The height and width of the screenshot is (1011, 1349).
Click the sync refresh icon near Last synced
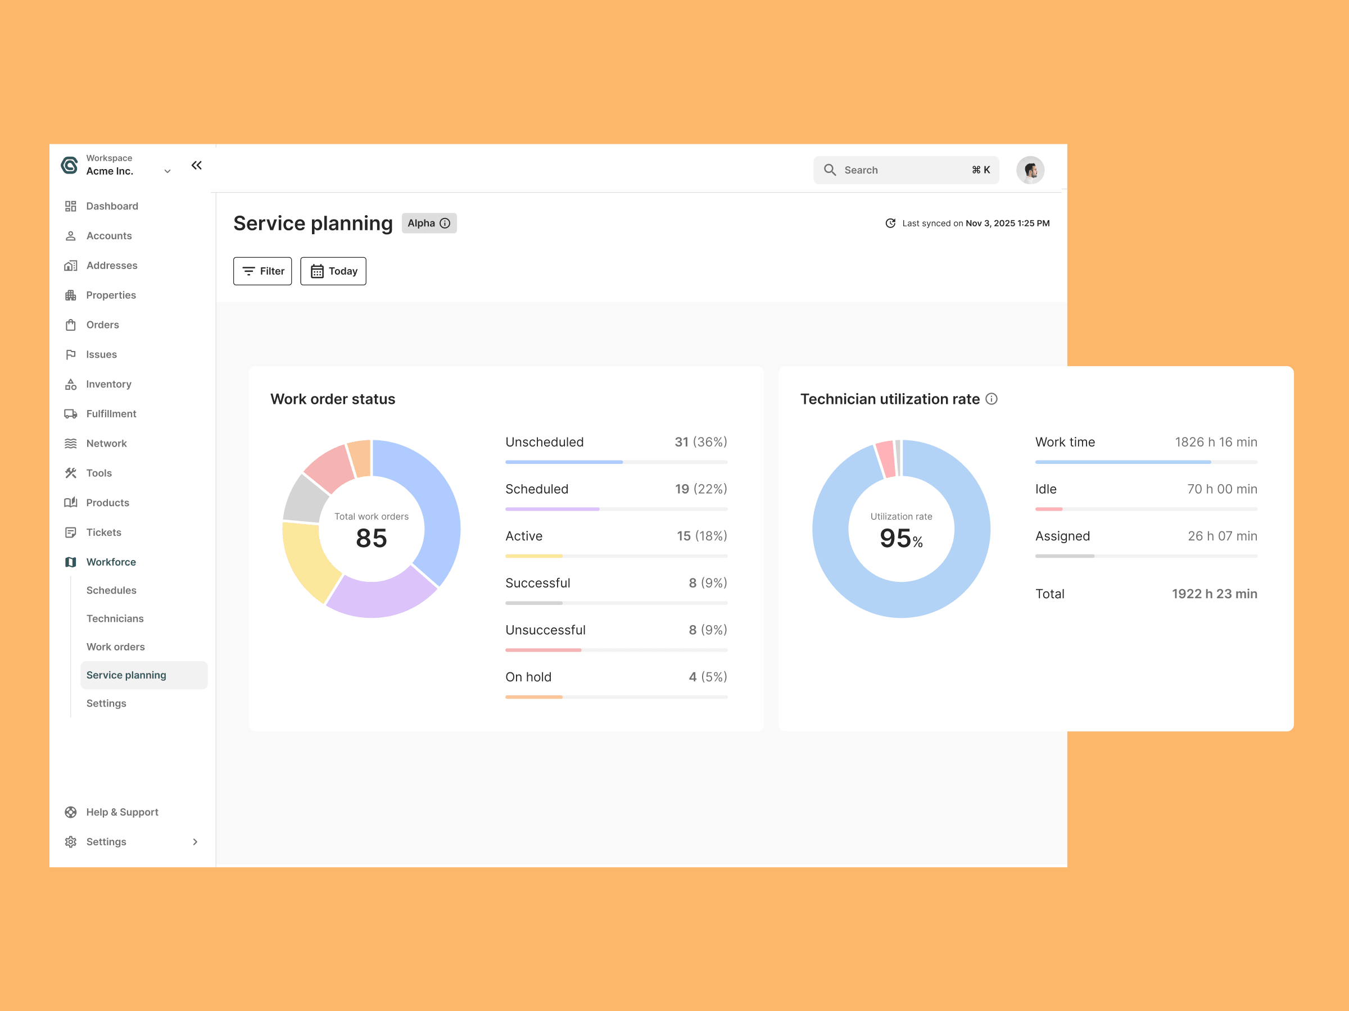pyautogui.click(x=890, y=223)
